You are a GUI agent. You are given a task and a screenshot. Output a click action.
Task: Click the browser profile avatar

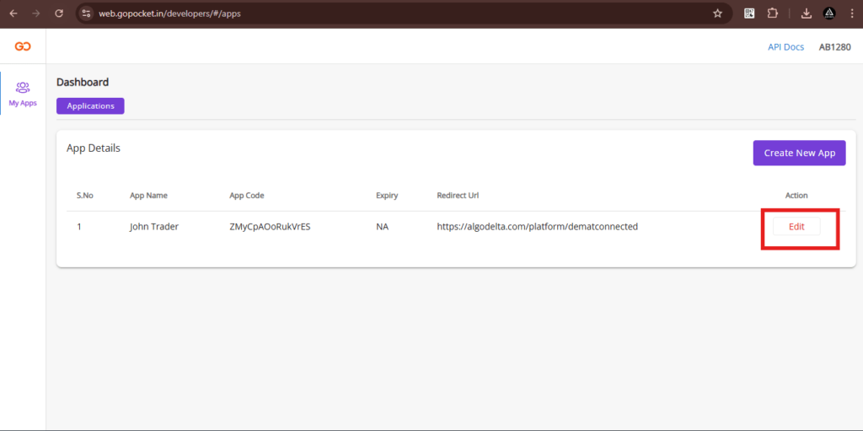(x=829, y=13)
